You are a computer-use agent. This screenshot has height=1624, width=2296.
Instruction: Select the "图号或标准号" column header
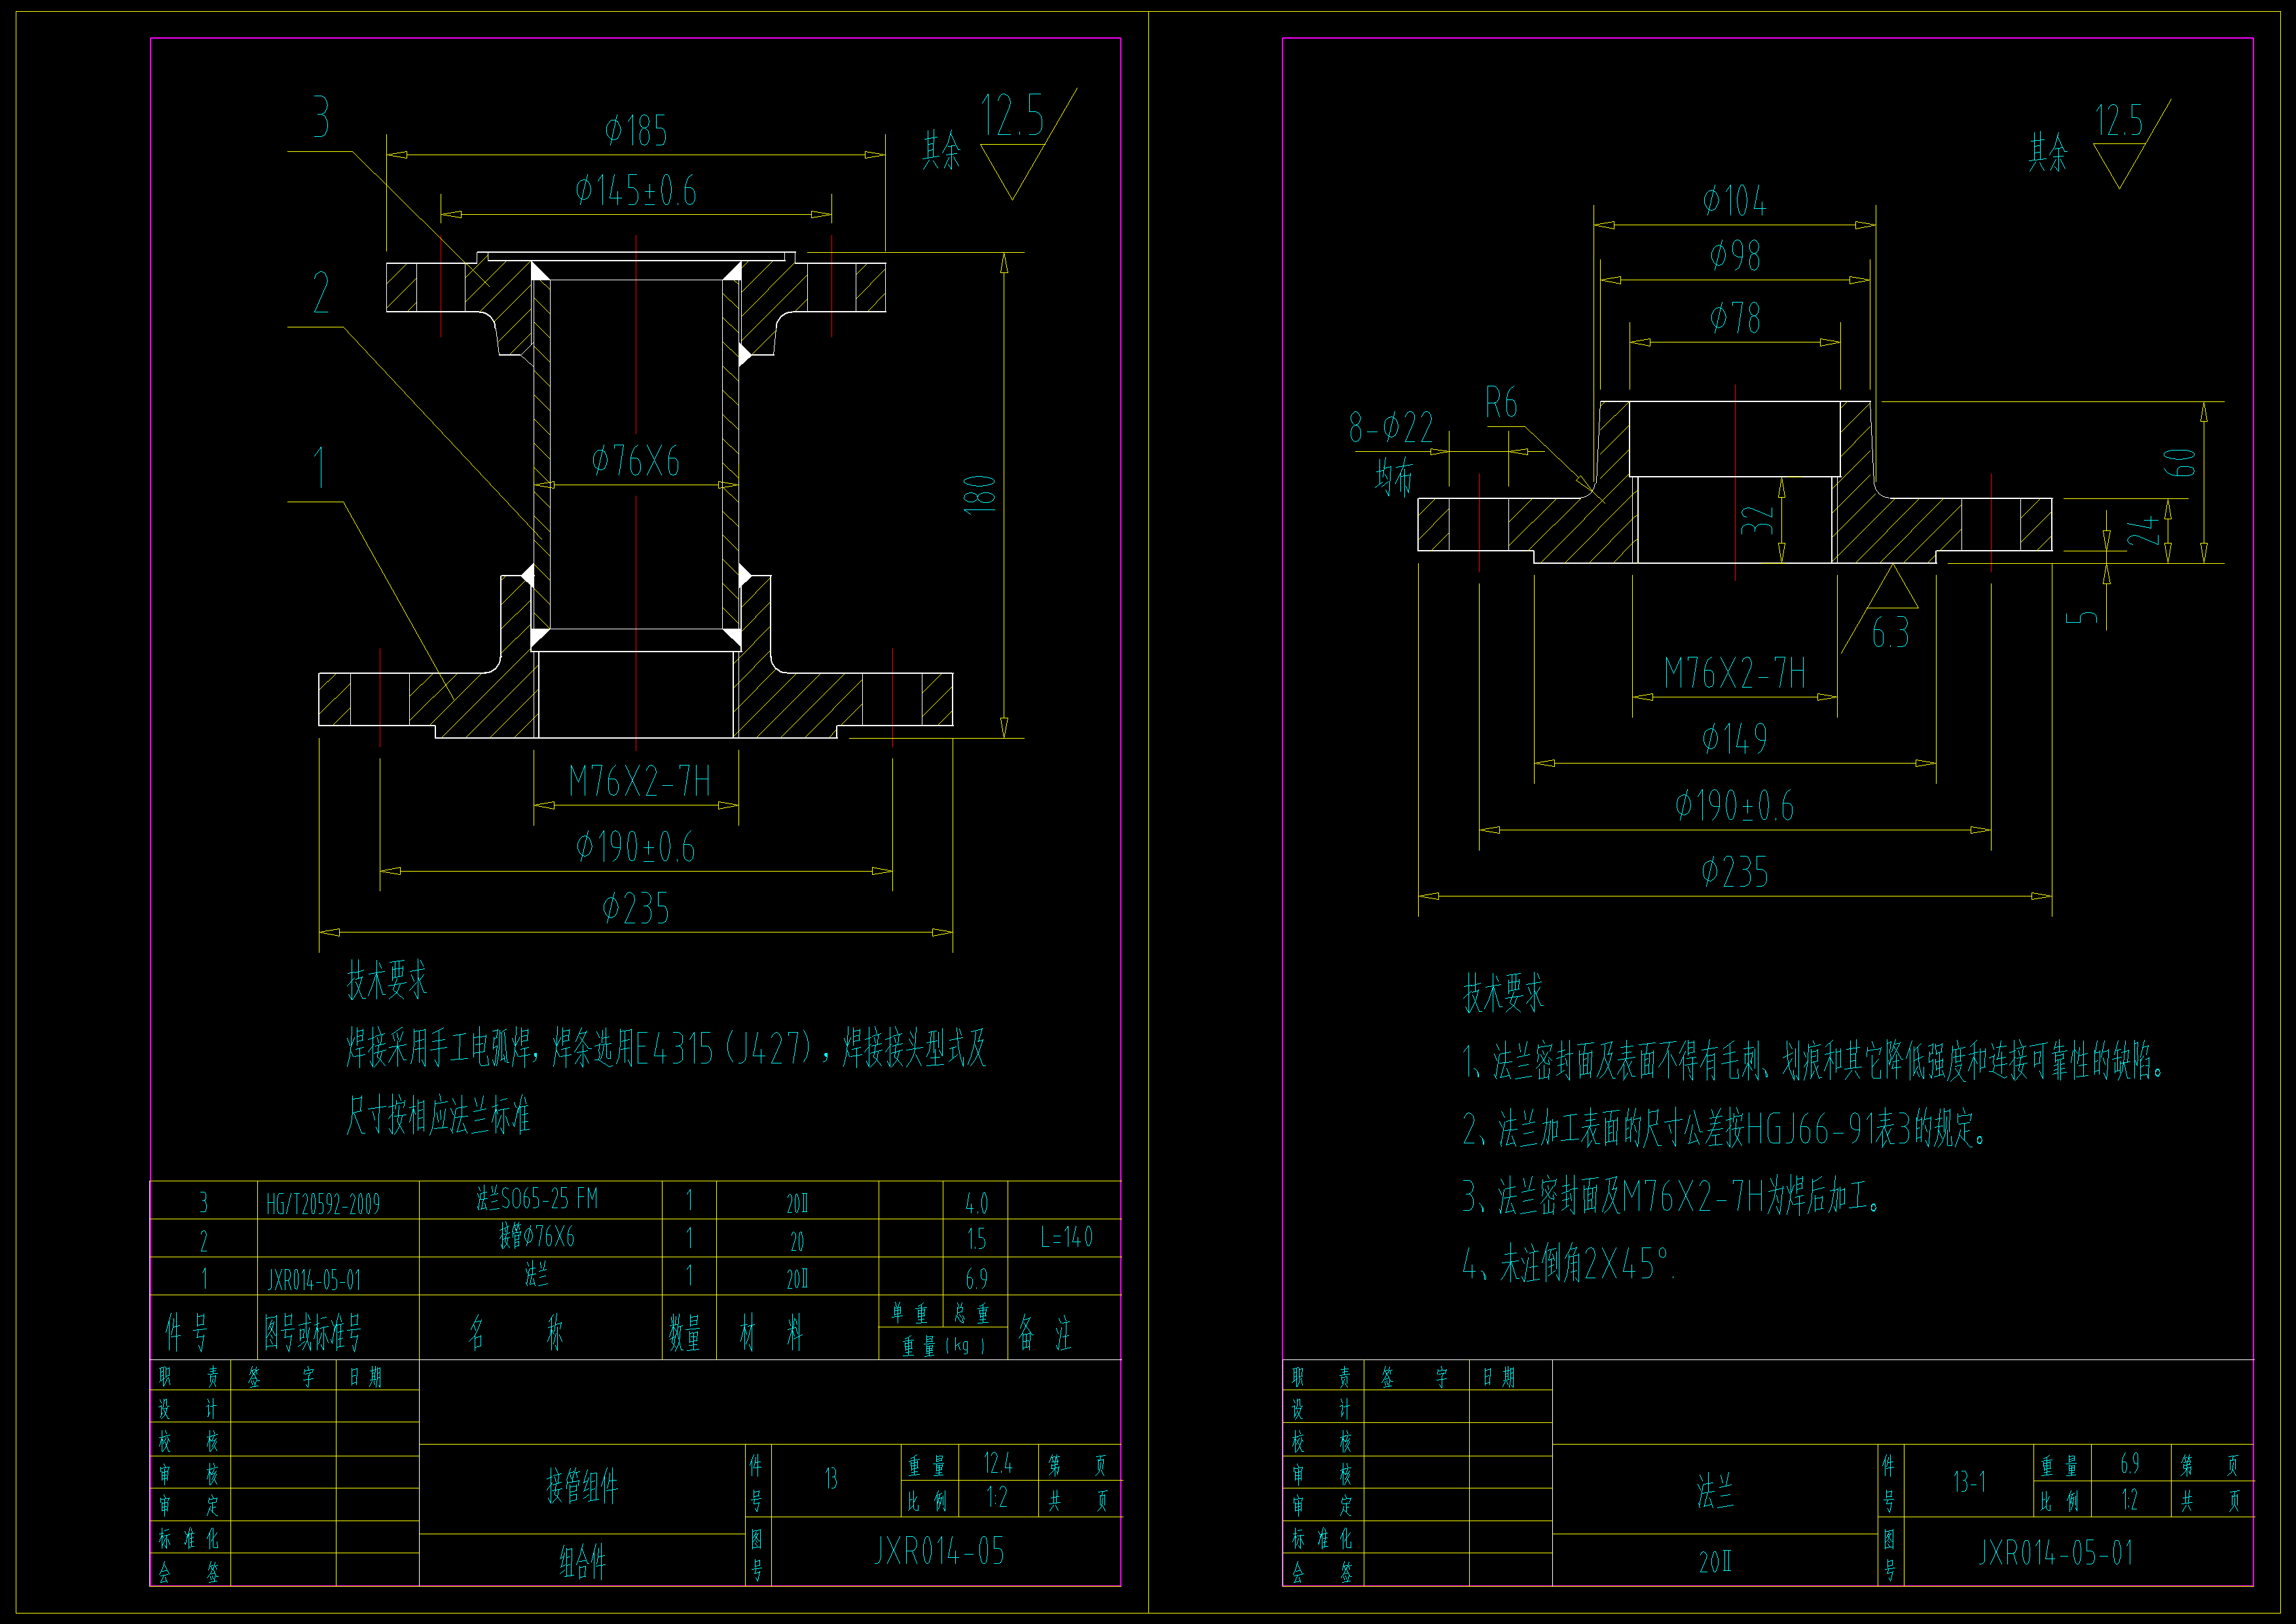tap(313, 1332)
